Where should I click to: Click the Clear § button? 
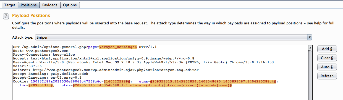(327, 58)
